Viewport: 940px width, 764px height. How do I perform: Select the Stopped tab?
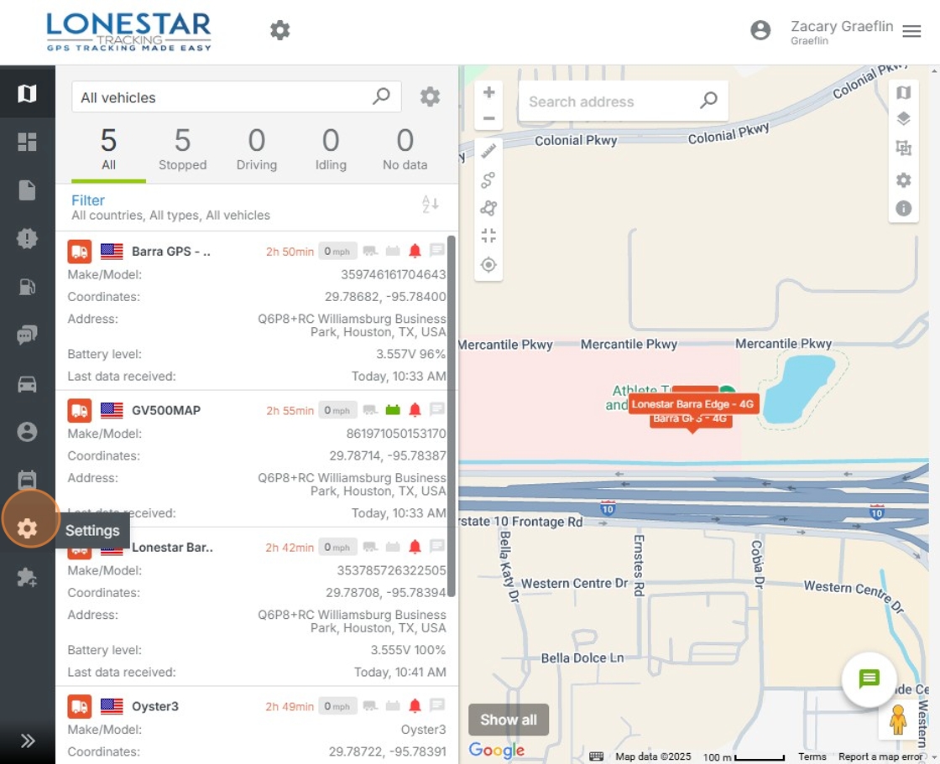(x=182, y=150)
